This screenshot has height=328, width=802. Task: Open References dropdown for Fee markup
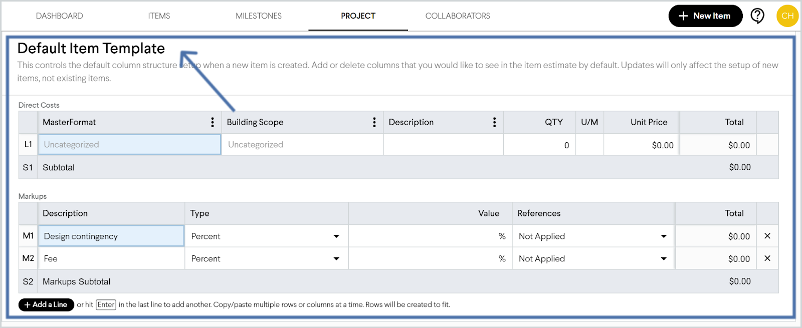click(664, 259)
